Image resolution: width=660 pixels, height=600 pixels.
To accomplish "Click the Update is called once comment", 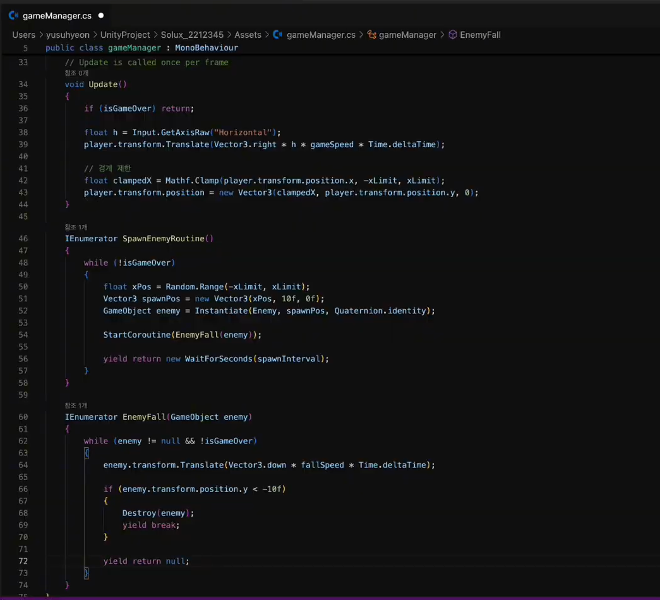I will (x=147, y=63).
